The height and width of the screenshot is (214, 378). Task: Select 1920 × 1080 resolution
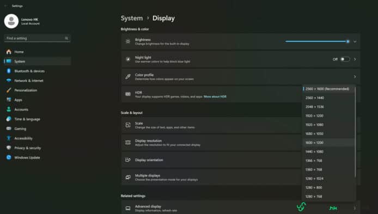[328, 125]
